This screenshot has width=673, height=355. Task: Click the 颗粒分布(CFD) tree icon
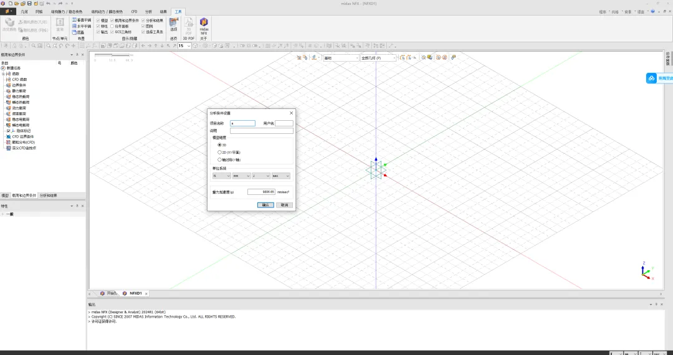point(9,142)
